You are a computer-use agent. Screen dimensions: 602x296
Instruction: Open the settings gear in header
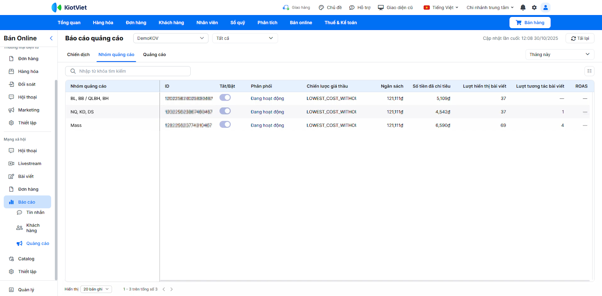click(534, 8)
